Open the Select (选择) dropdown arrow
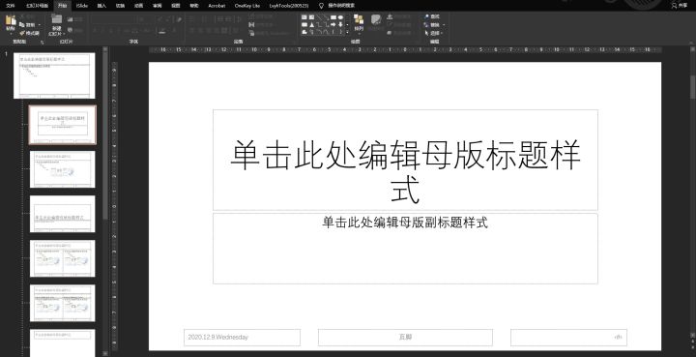Viewport: 696px width, 357px height. pos(442,33)
